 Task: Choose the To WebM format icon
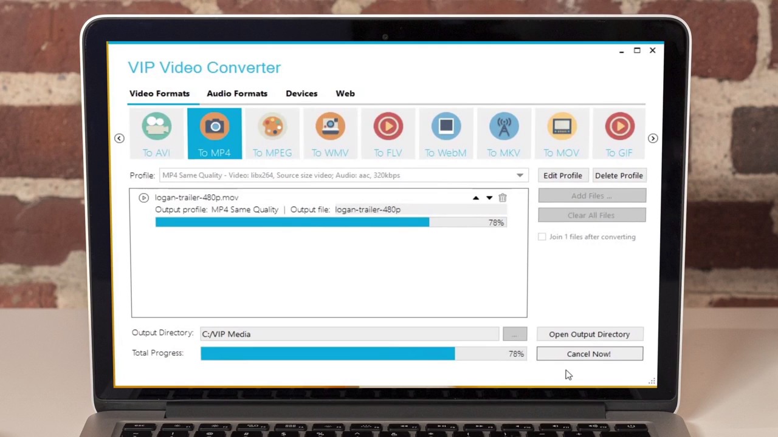[446, 134]
